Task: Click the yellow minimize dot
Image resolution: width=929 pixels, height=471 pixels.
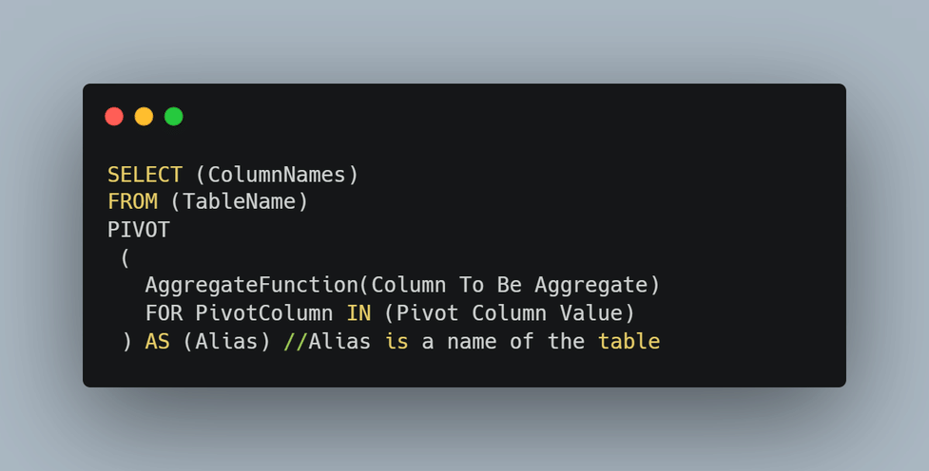Action: tap(144, 116)
